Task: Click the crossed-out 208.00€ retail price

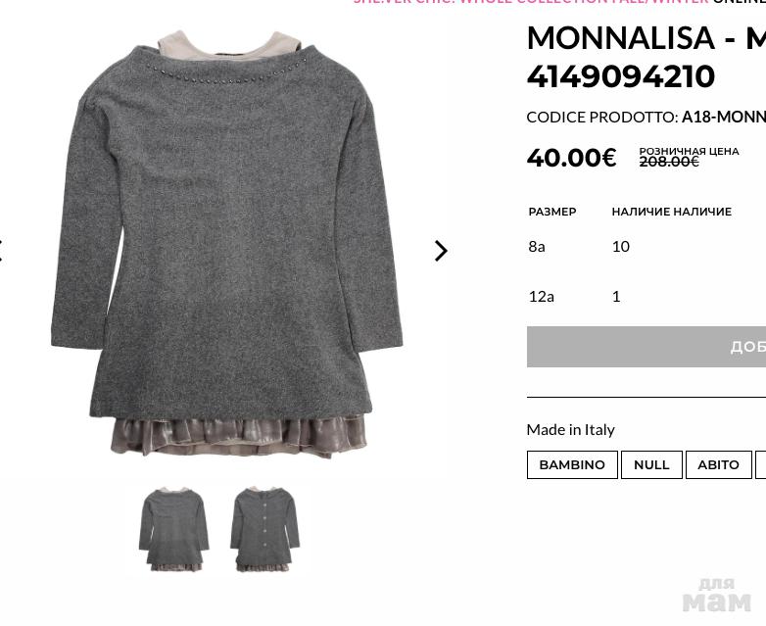Action: pyautogui.click(x=669, y=162)
